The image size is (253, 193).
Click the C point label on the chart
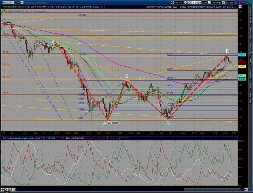[168, 123]
